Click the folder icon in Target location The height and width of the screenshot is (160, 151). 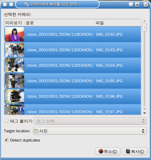click(36, 131)
